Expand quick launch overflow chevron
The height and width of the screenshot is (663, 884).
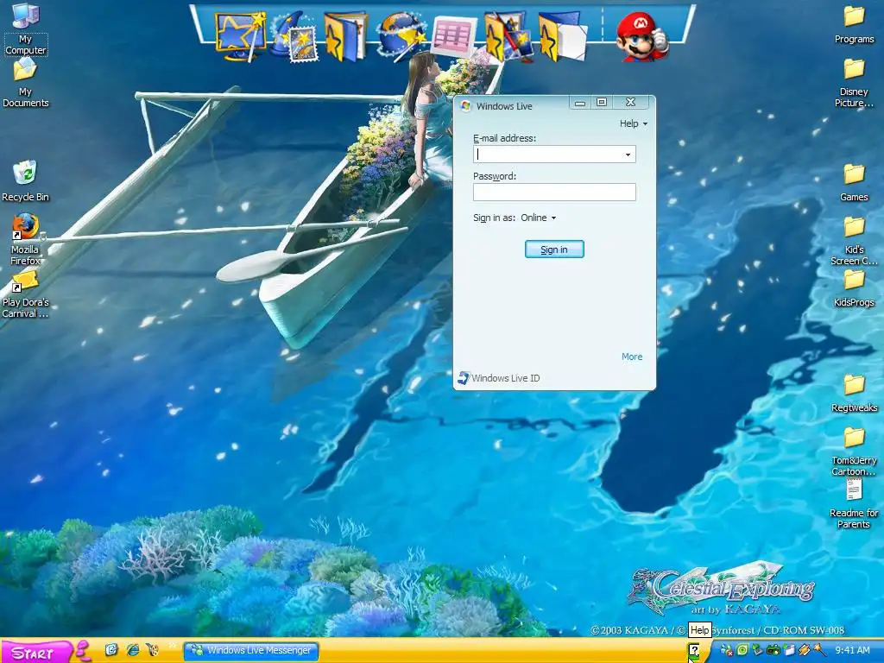[173, 646]
